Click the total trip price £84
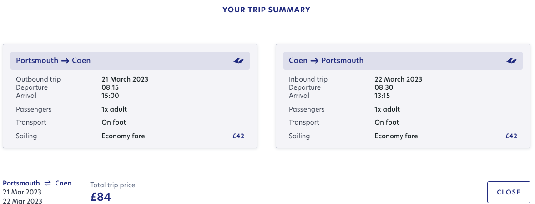Viewport: 535px width, 204px height. pyautogui.click(x=101, y=197)
